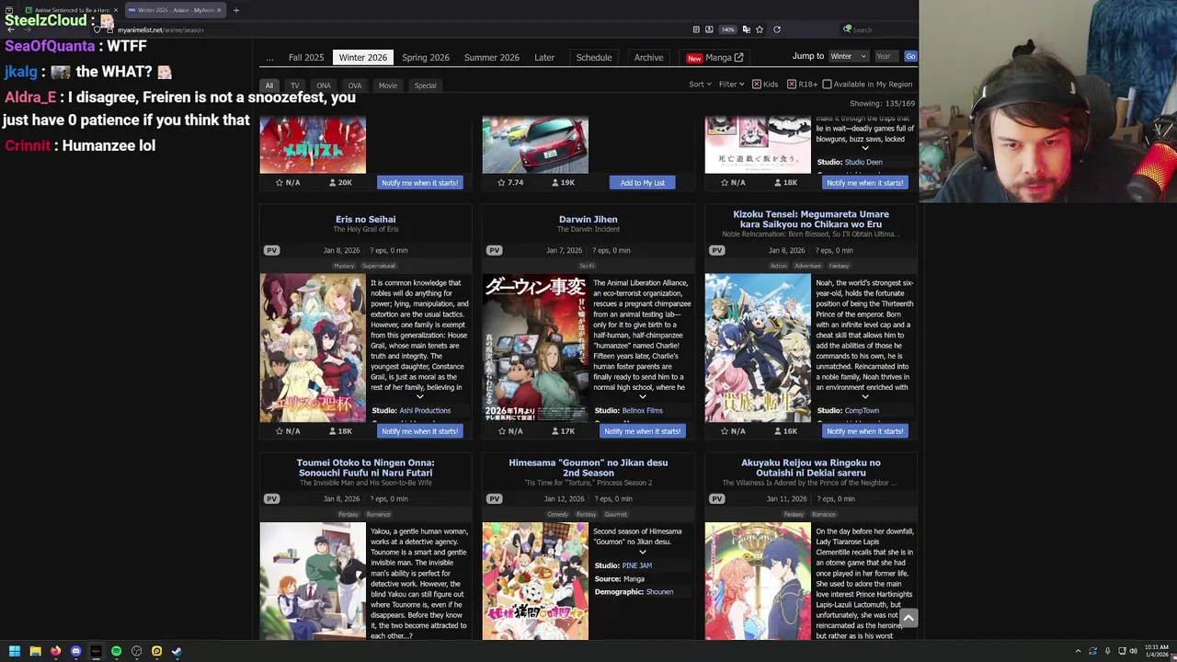This screenshot has width=1177, height=662.
Task: Filter the list by OVA type
Action: (x=355, y=86)
